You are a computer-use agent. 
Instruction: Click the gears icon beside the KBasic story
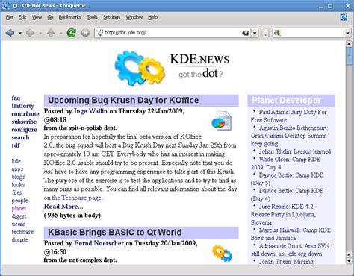pyautogui.click(x=222, y=253)
